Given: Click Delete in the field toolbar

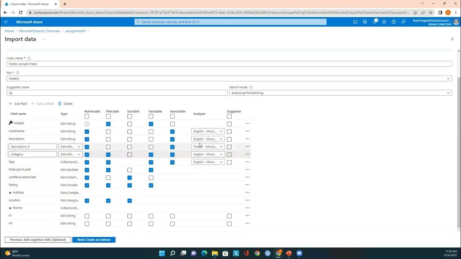Looking at the screenshot, I should (x=65, y=104).
